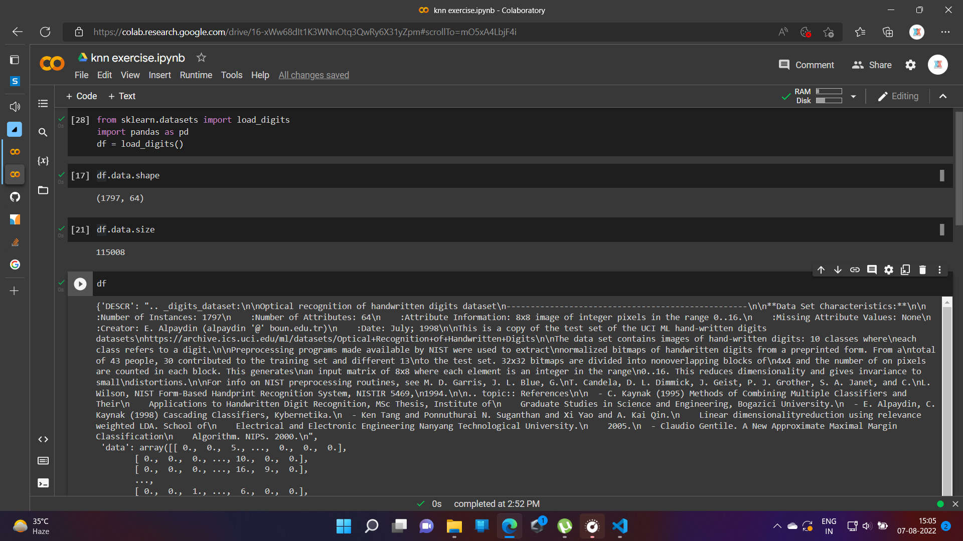The width and height of the screenshot is (963, 541).
Task: Open more cell actions menu
Action: tap(939, 270)
